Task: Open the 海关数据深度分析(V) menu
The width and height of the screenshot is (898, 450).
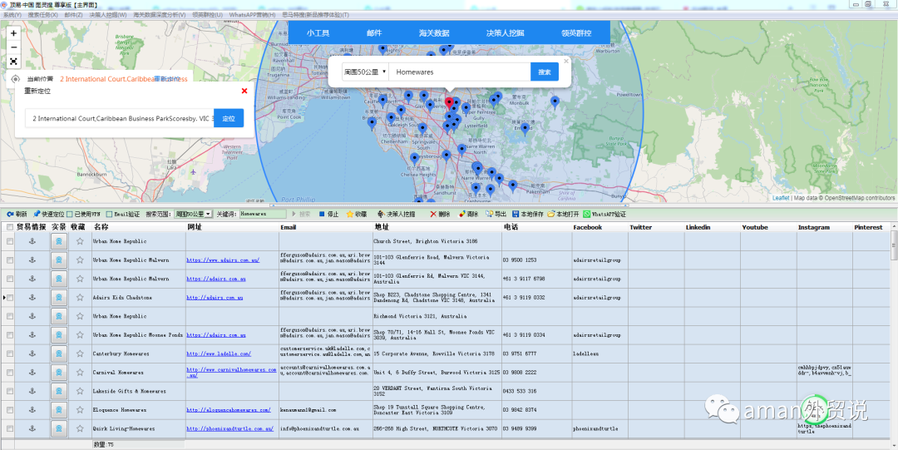Action: click(x=159, y=14)
